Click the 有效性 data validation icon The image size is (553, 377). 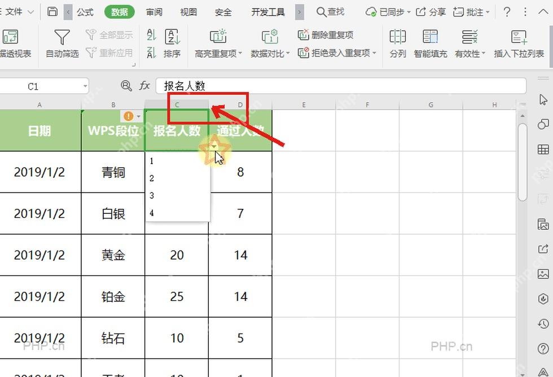tap(469, 37)
